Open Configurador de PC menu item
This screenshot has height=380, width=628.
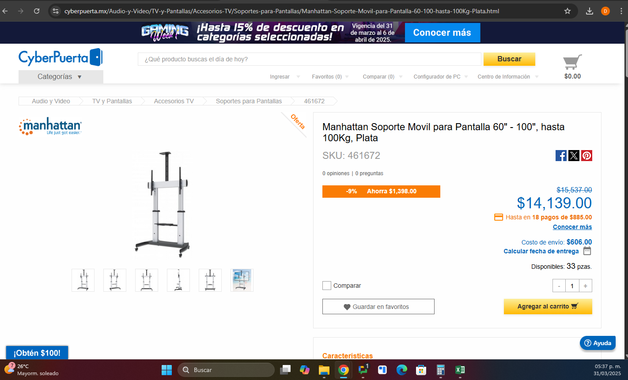click(x=440, y=77)
